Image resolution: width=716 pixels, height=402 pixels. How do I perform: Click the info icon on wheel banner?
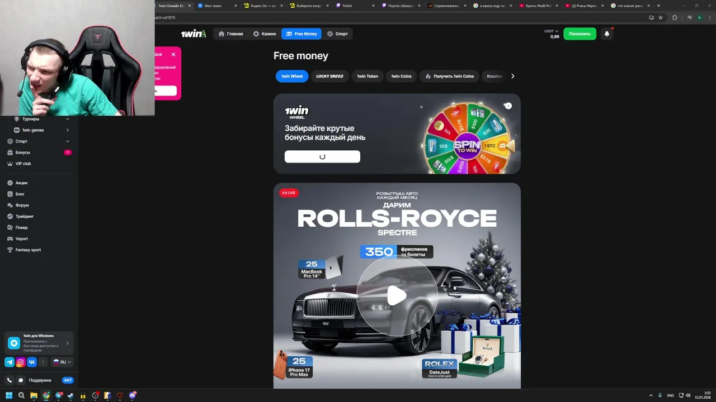(x=508, y=106)
